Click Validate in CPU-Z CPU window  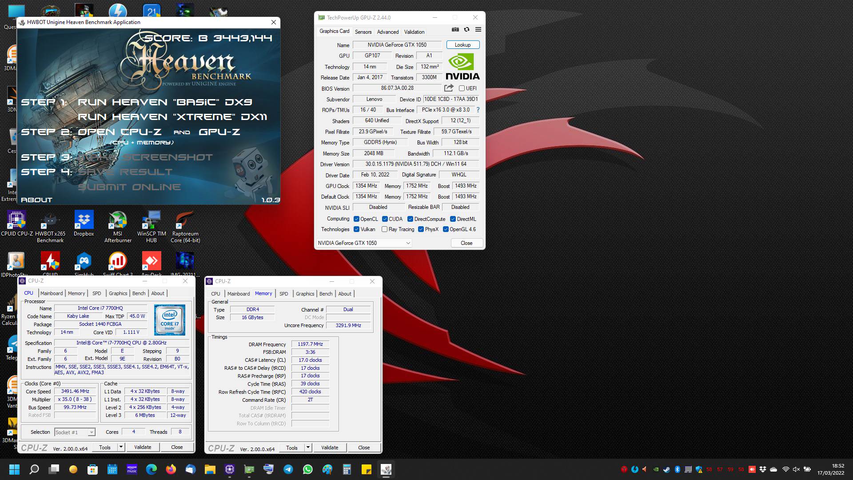(143, 447)
